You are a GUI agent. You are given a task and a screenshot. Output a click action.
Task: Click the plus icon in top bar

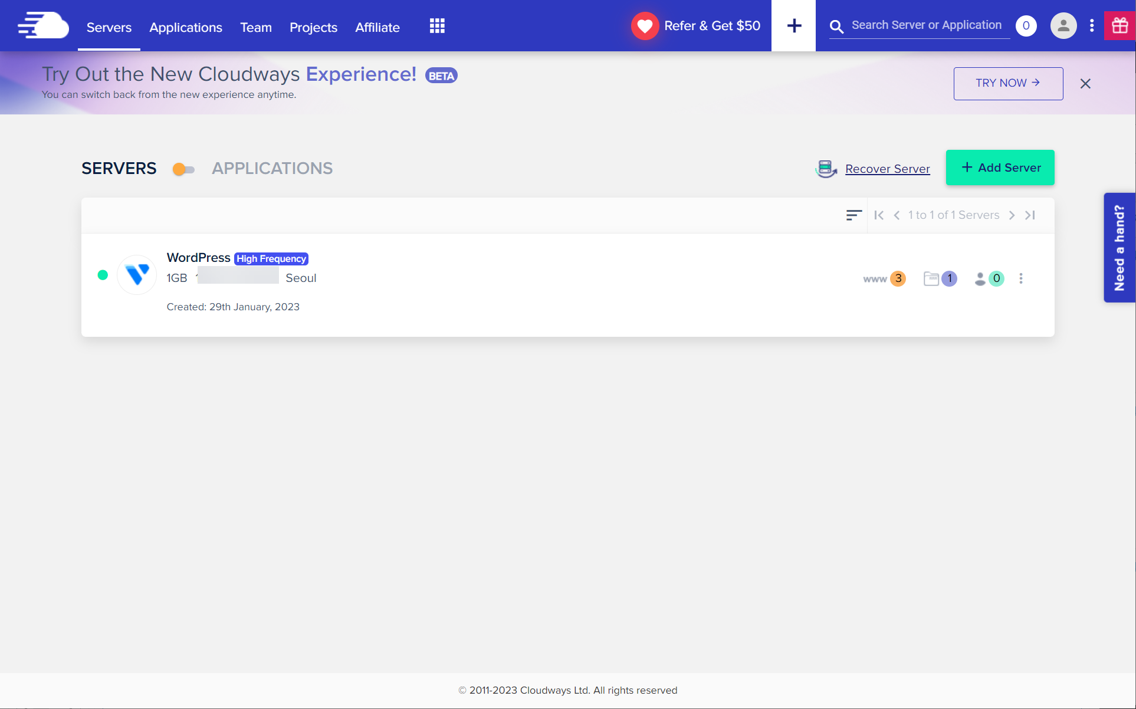pyautogui.click(x=794, y=26)
